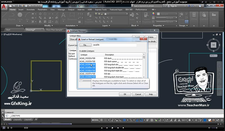This screenshot has width=225, height=131.
Task: Click the Dimension tool
Action: (72, 17)
